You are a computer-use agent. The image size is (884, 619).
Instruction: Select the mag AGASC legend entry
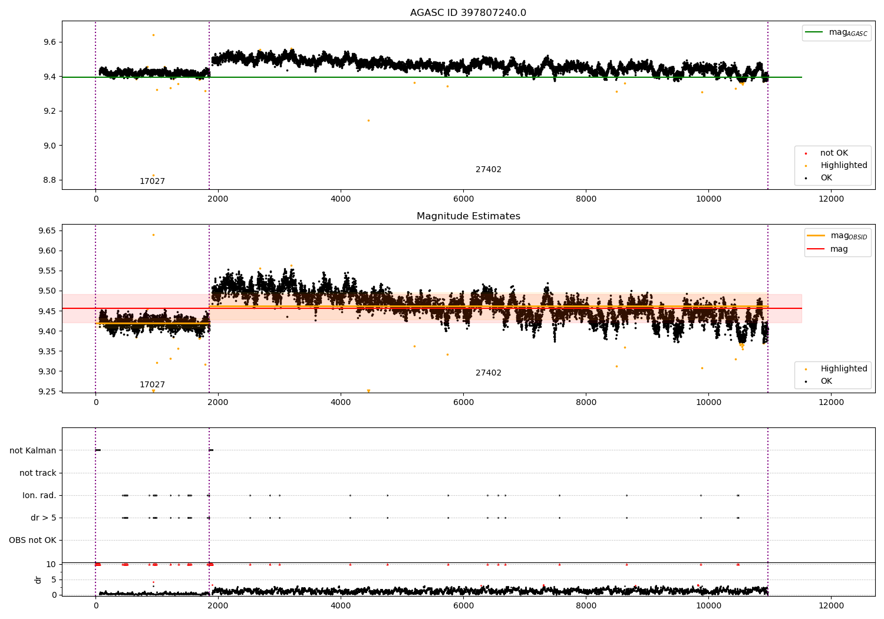coord(836,32)
